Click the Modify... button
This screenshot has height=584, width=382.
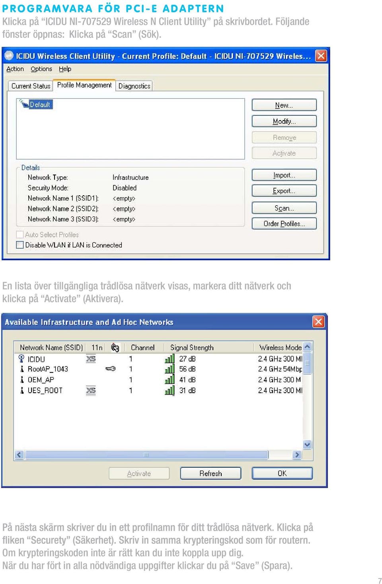click(284, 121)
